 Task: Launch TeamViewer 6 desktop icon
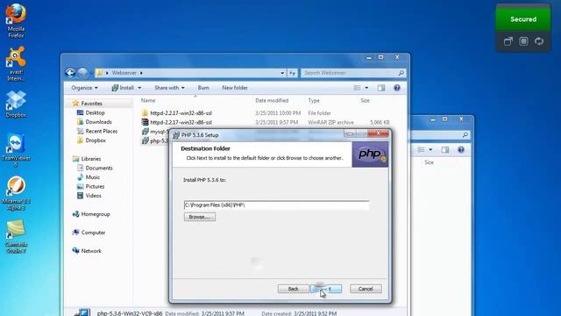click(x=16, y=150)
